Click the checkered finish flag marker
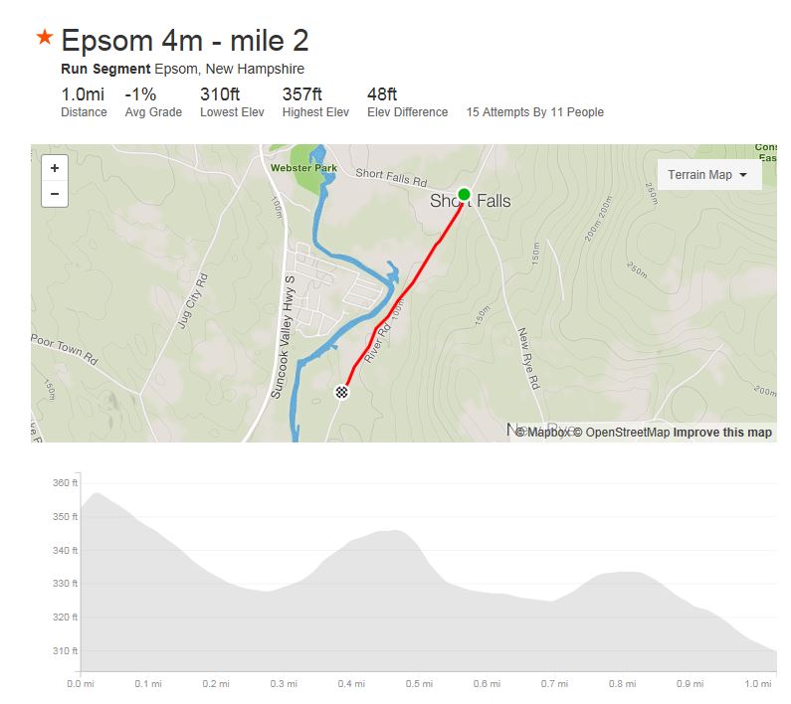This screenshot has height=704, width=791. [342, 392]
